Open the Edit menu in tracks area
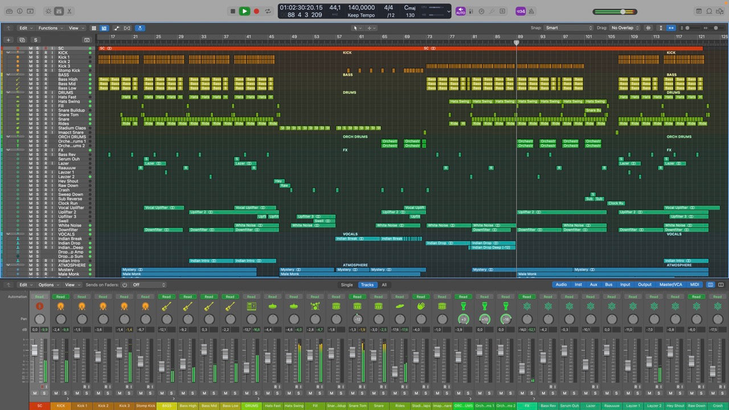 (25, 28)
